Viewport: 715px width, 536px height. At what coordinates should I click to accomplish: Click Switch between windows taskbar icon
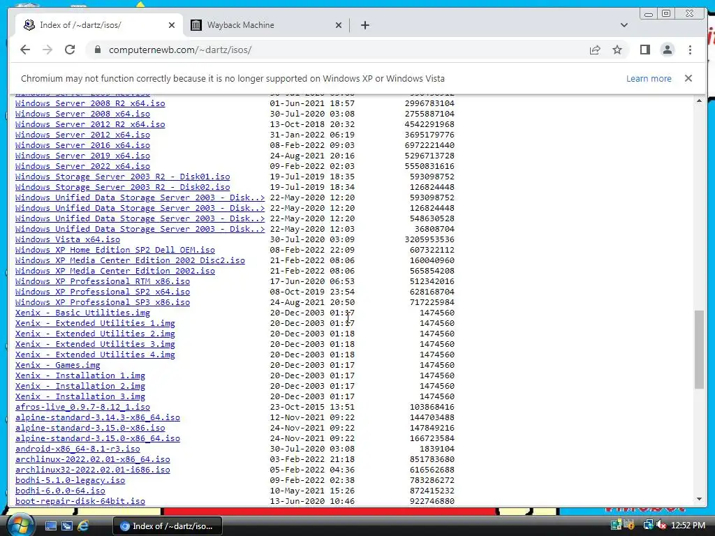click(x=66, y=526)
